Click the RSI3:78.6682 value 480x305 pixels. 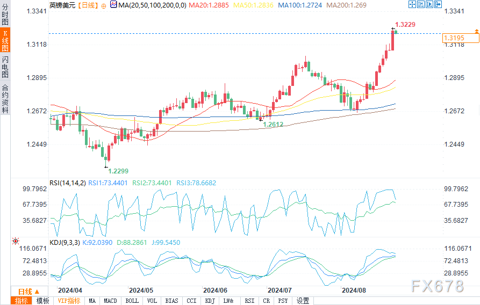pyautogui.click(x=196, y=183)
